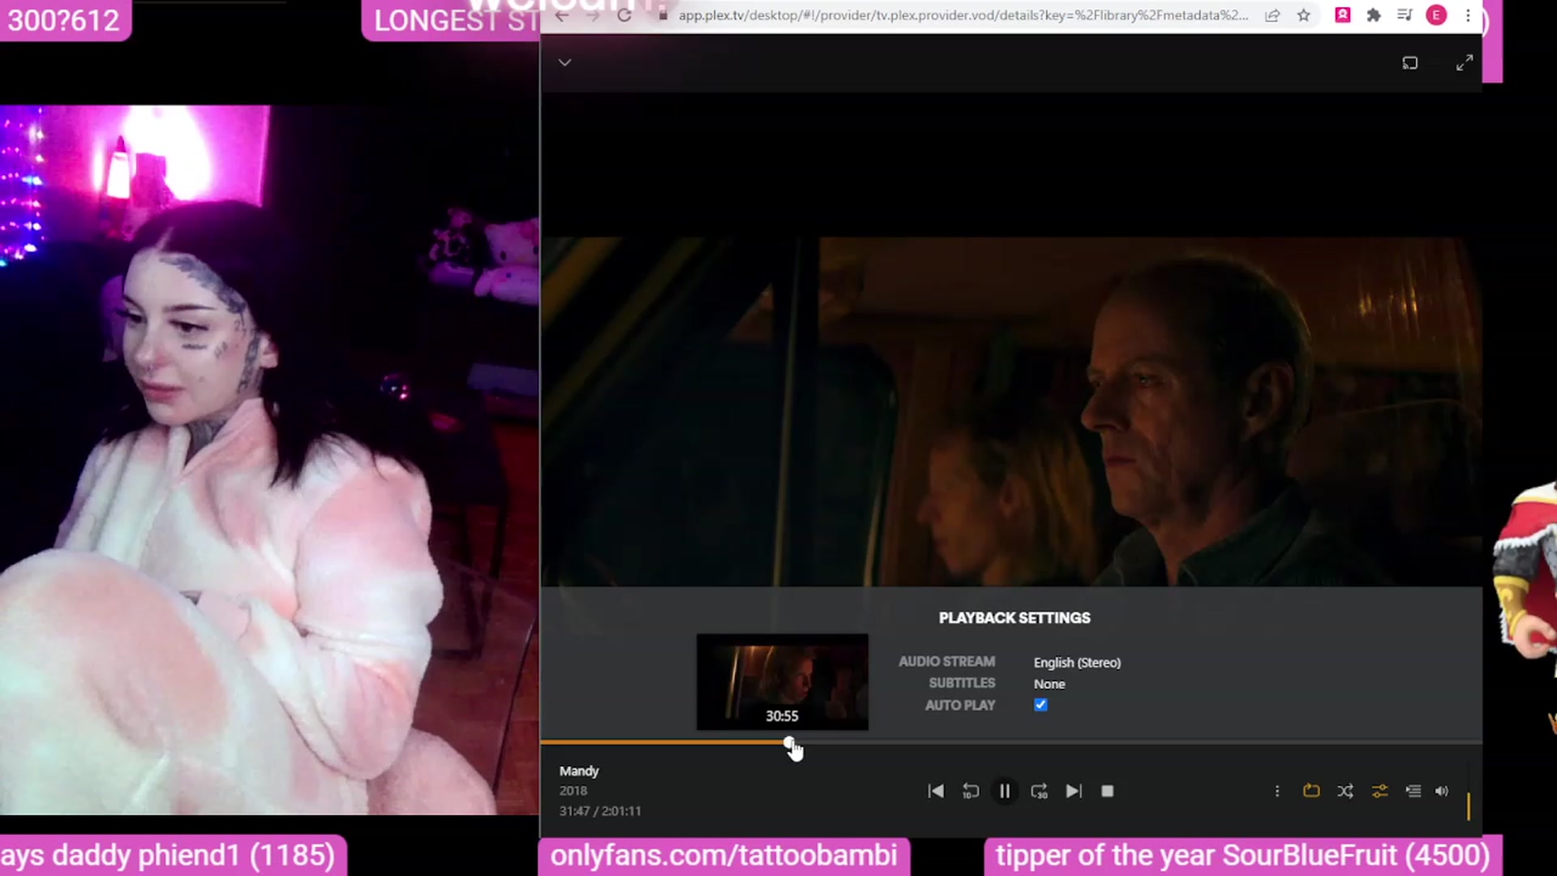
Task: Skip forward 30 seconds in player
Action: 1039,791
